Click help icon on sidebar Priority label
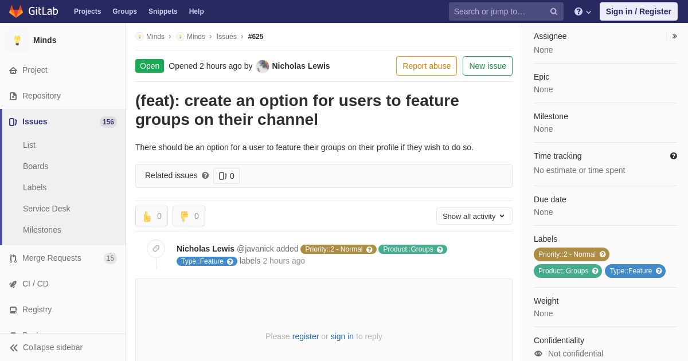The height and width of the screenshot is (361, 688). click(603, 254)
